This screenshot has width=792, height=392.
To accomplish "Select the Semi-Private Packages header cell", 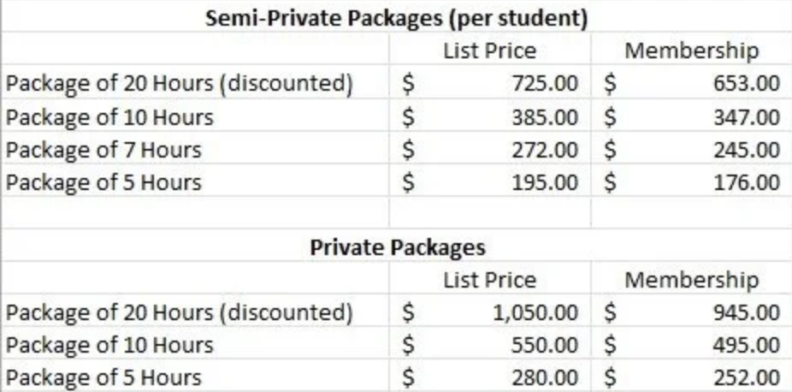I will tap(397, 18).
